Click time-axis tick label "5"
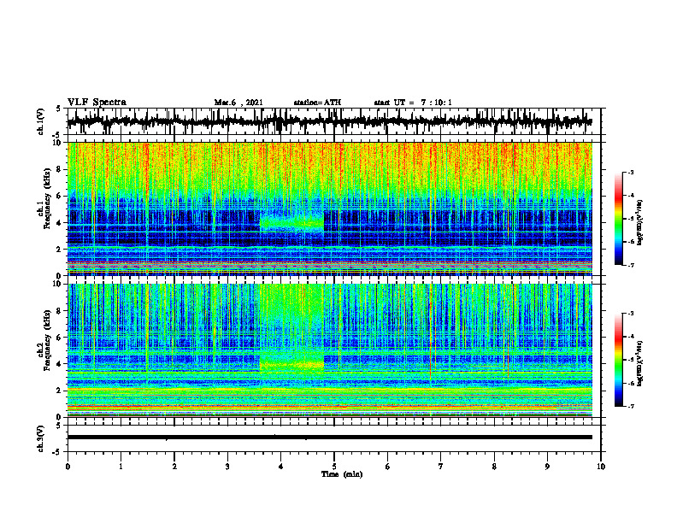Screen dimensions: 677x523 (x=334, y=467)
